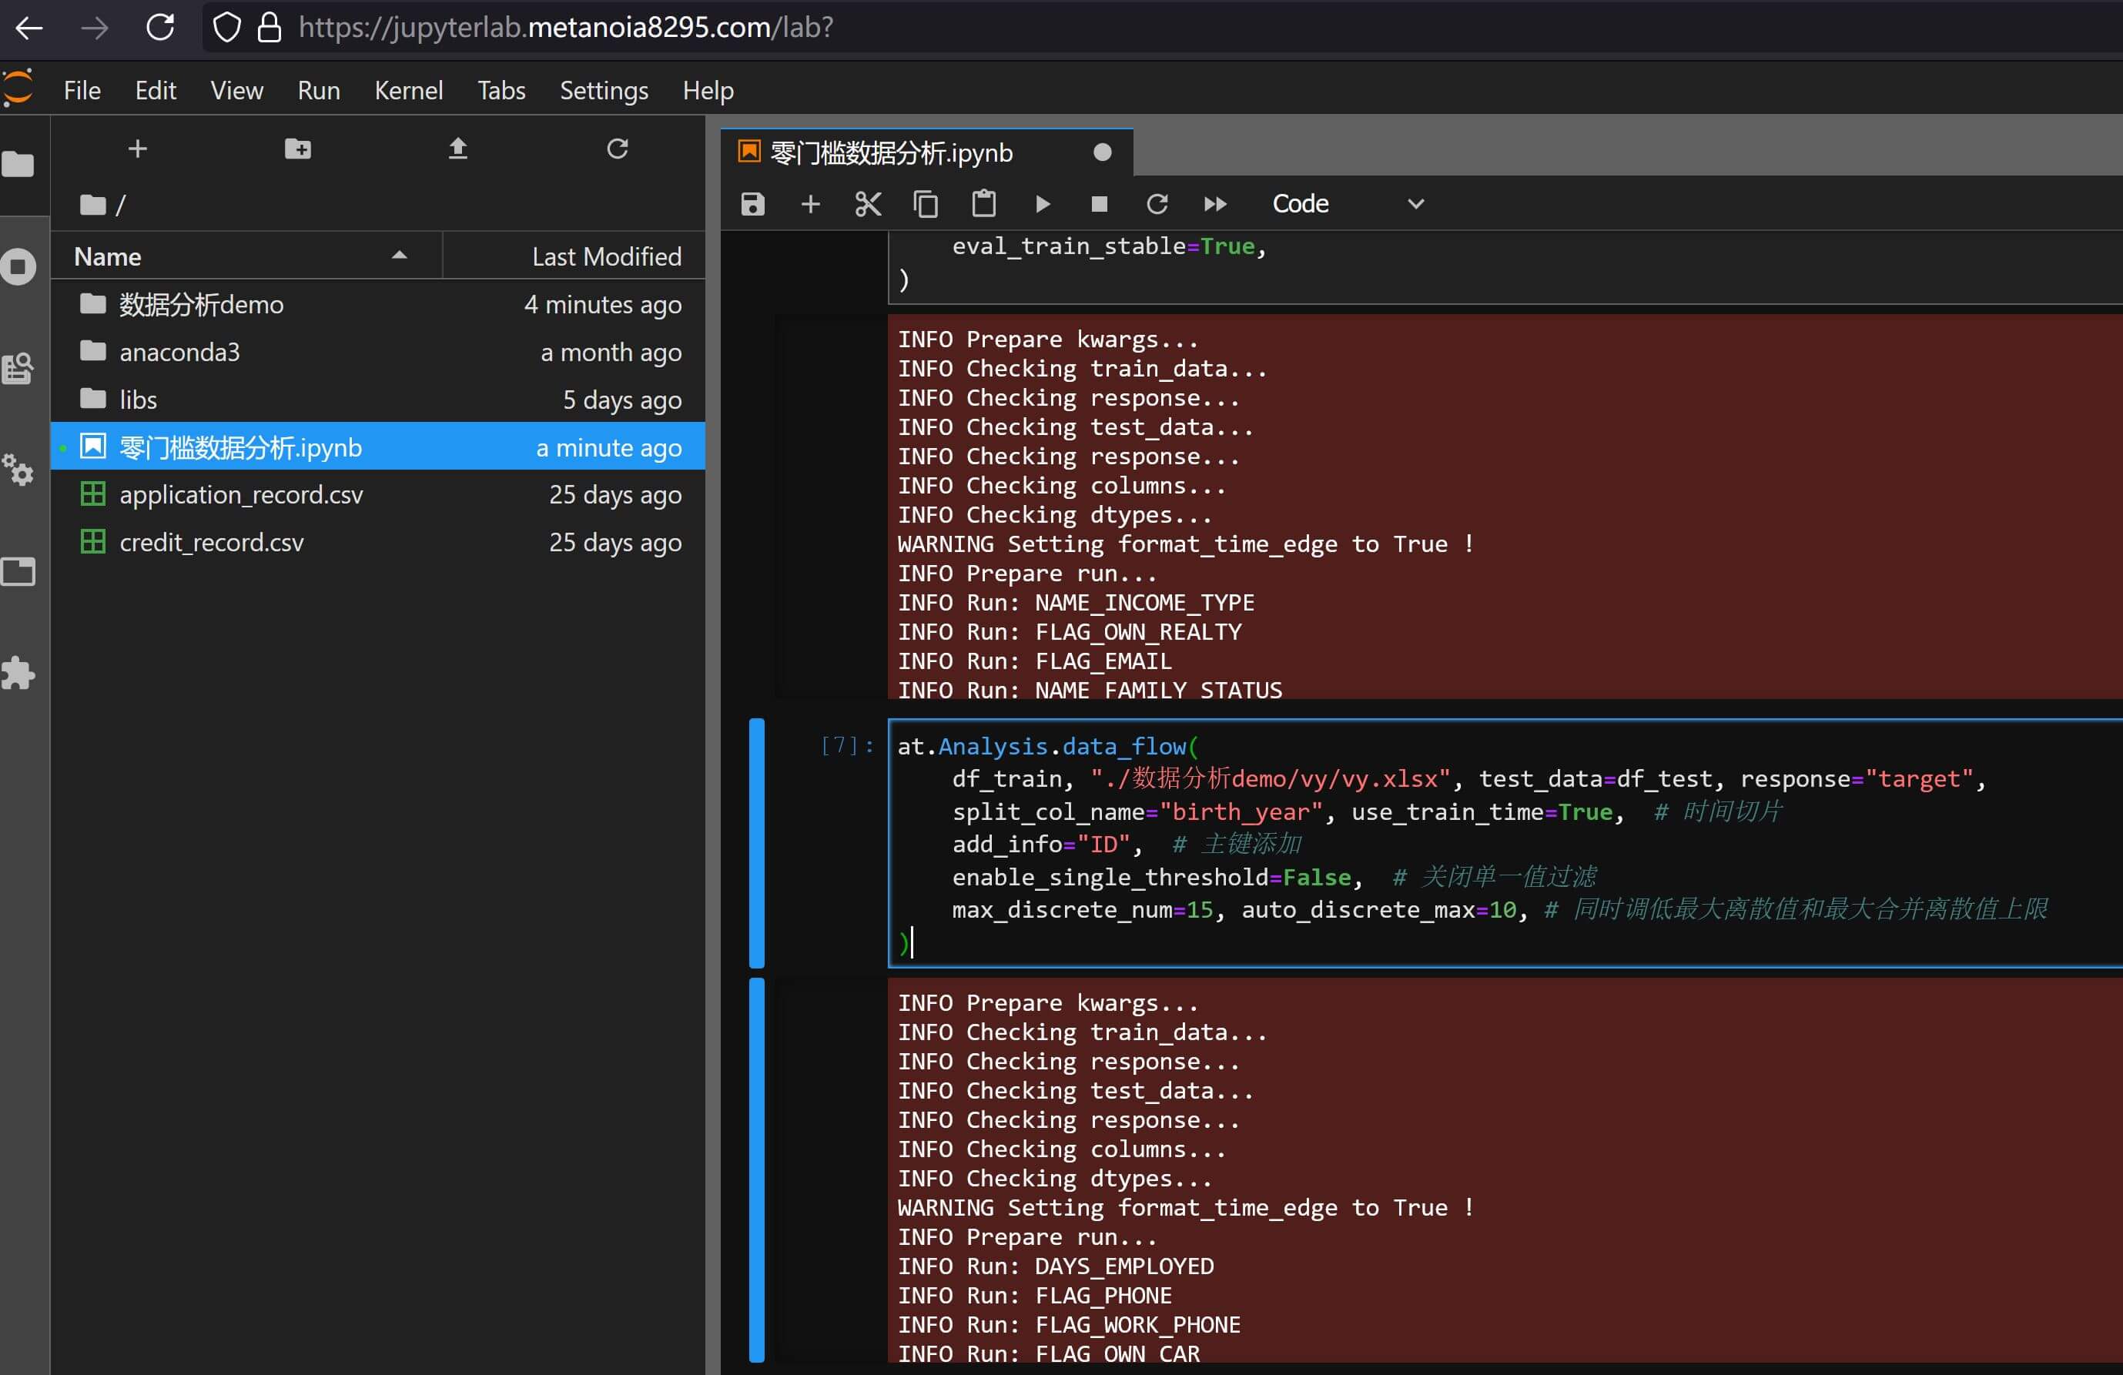2123x1375 pixels.
Task: Run the selected cell with the play icon
Action: [x=1042, y=204]
